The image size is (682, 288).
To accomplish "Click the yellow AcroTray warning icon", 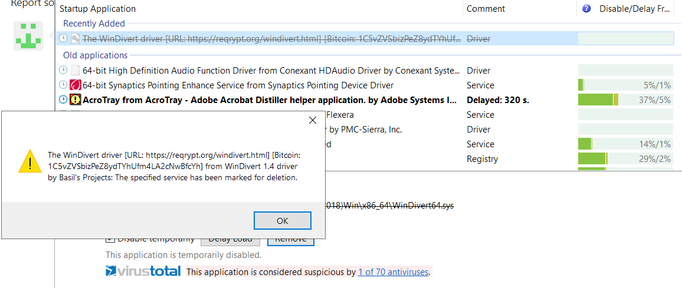I will tap(76, 100).
